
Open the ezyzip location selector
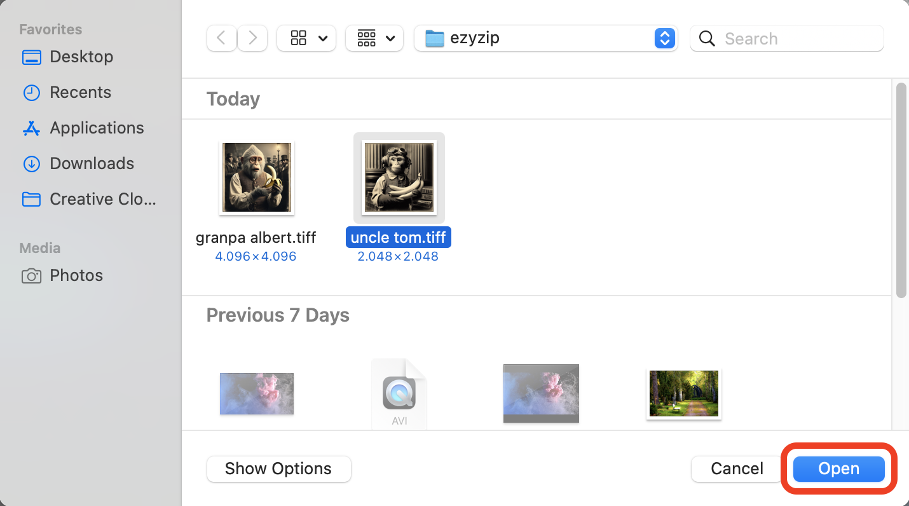[665, 38]
